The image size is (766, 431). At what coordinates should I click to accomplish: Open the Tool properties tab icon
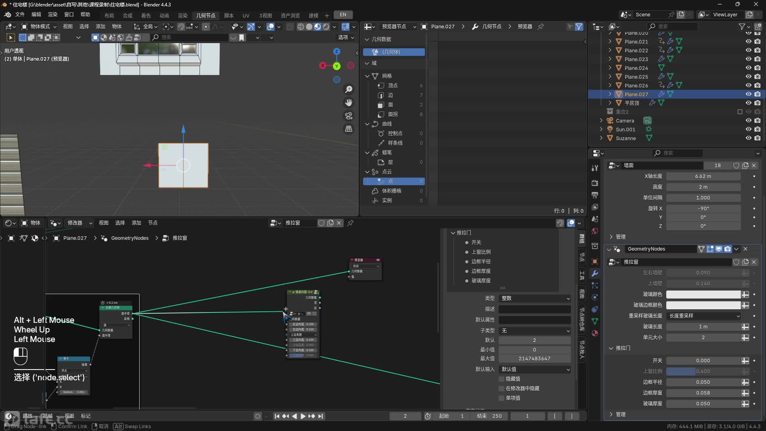595,168
